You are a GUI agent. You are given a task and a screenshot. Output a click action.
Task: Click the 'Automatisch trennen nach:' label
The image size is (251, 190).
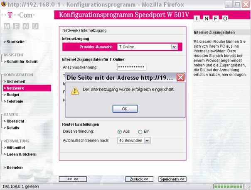(x=86, y=141)
